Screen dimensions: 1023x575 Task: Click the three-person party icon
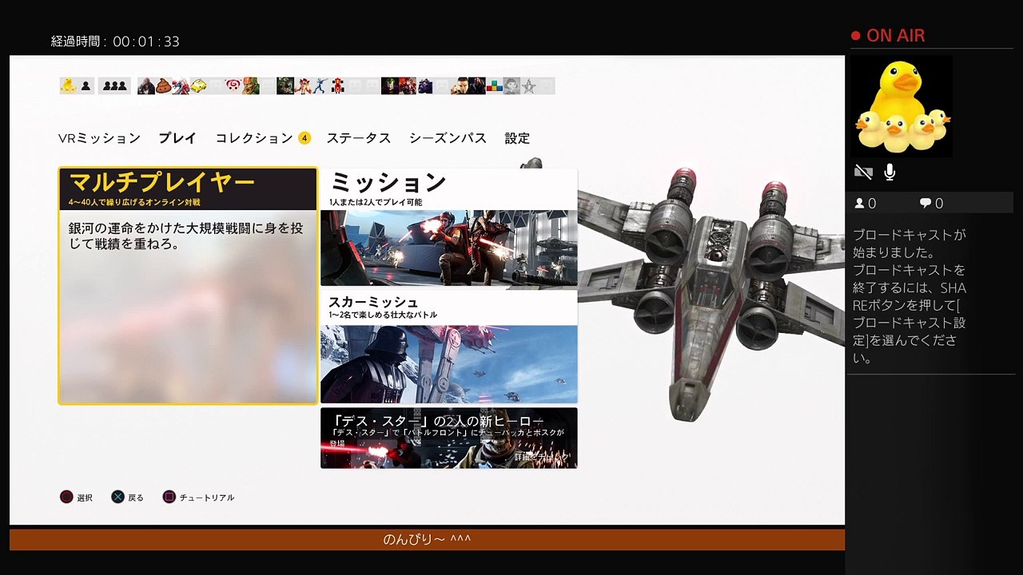[x=114, y=86]
